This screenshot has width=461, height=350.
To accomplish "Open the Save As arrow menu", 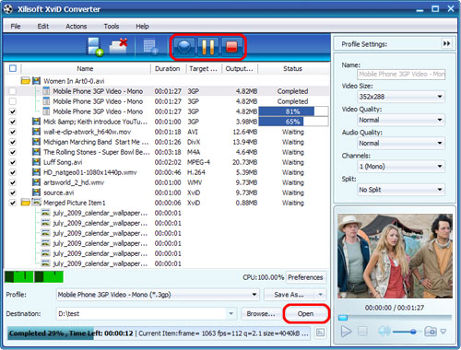I will (x=321, y=295).
